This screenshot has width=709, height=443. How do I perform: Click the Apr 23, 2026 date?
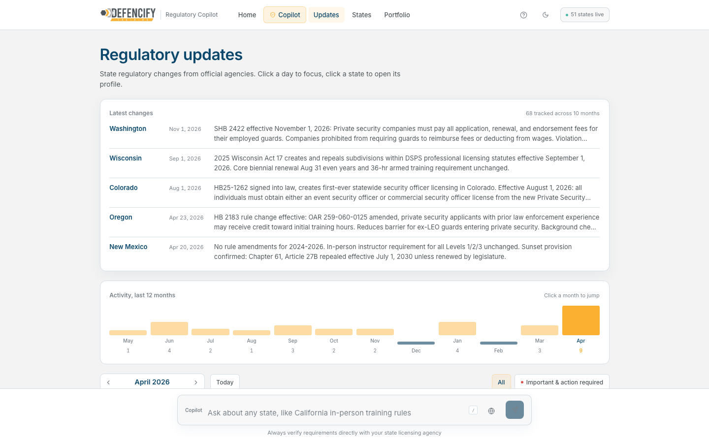pos(186,218)
